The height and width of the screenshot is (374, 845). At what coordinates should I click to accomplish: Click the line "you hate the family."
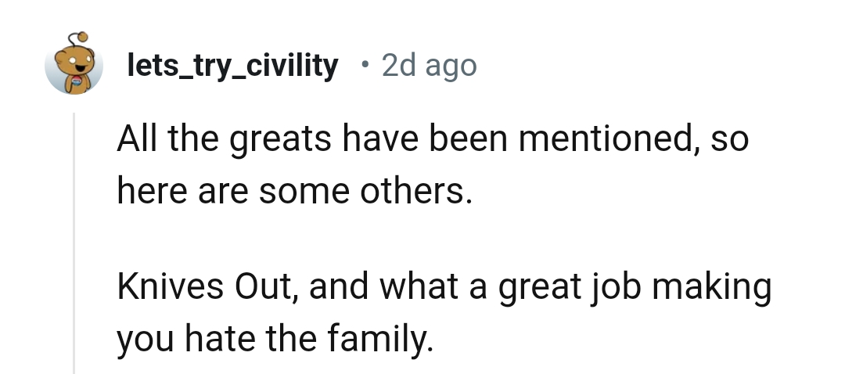pyautogui.click(x=274, y=339)
